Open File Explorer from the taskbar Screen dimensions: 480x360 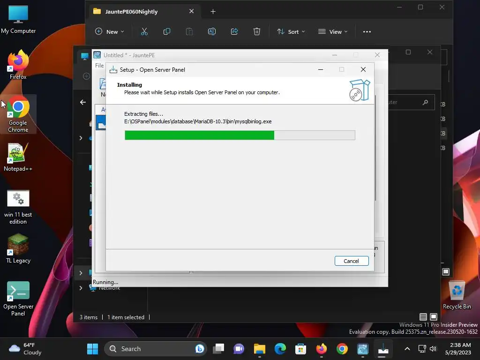click(x=260, y=349)
